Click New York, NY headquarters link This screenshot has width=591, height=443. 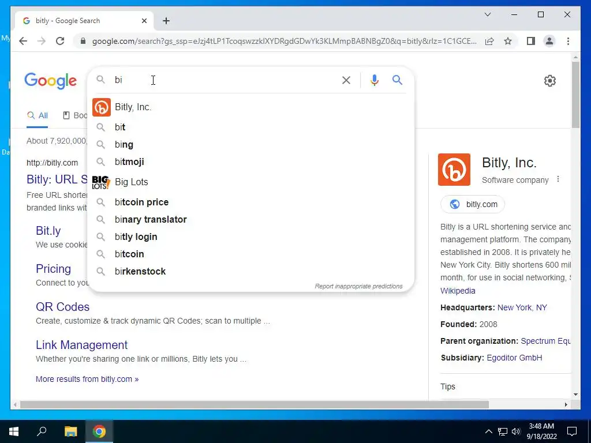tap(522, 307)
